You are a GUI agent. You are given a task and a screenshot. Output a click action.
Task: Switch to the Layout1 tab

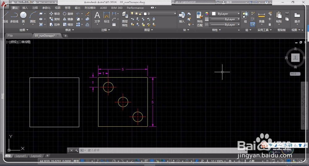[x=21, y=156]
